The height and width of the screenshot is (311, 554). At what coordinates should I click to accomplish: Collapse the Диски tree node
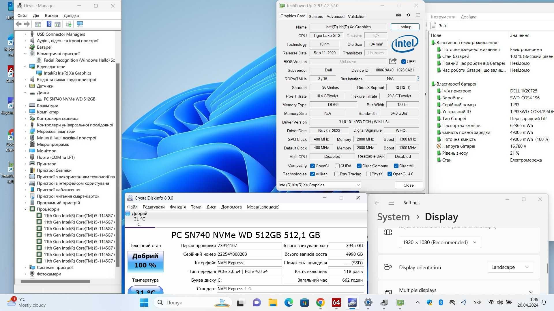click(25, 93)
